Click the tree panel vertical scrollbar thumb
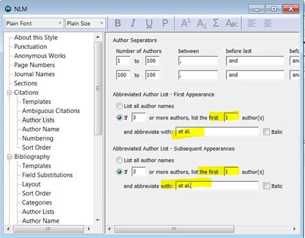This screenshot has width=305, height=238. pyautogui.click(x=98, y=88)
